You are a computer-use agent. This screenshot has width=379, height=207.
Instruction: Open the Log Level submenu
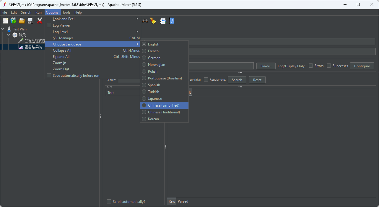[93, 32]
